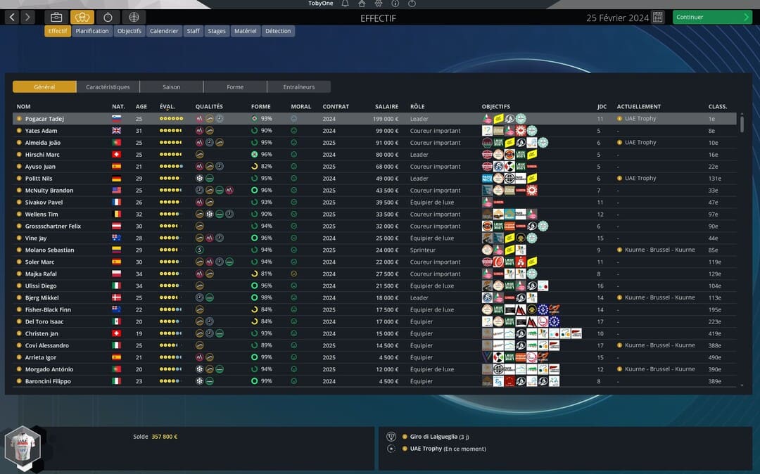
Task: Sort riders by SALAIRE column header
Action: click(x=386, y=107)
